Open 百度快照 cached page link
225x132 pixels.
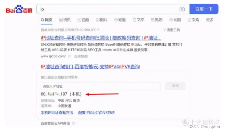pyautogui.click(x=81, y=56)
